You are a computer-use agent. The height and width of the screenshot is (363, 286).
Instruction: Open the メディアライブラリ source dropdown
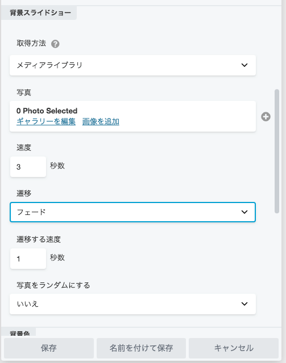coord(132,65)
